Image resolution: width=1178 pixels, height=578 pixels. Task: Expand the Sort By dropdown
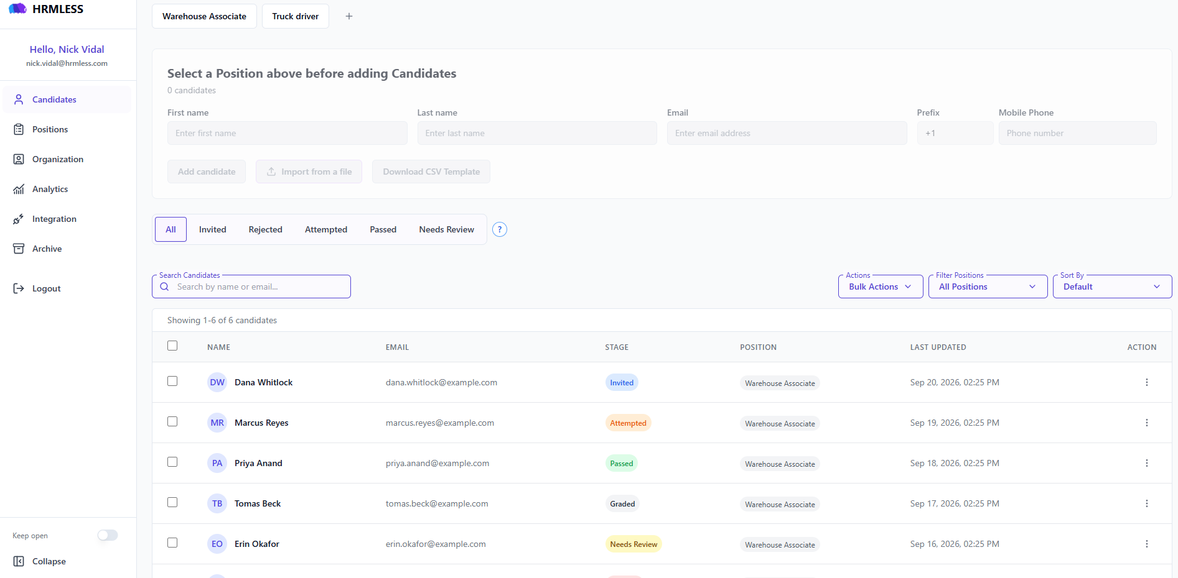click(1113, 287)
